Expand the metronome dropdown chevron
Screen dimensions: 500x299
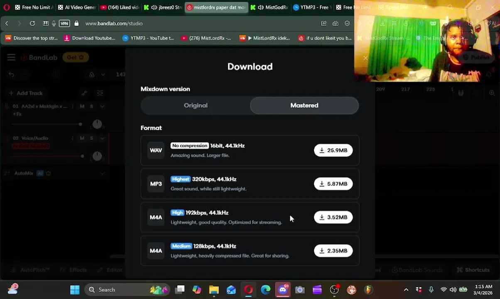(x=103, y=75)
